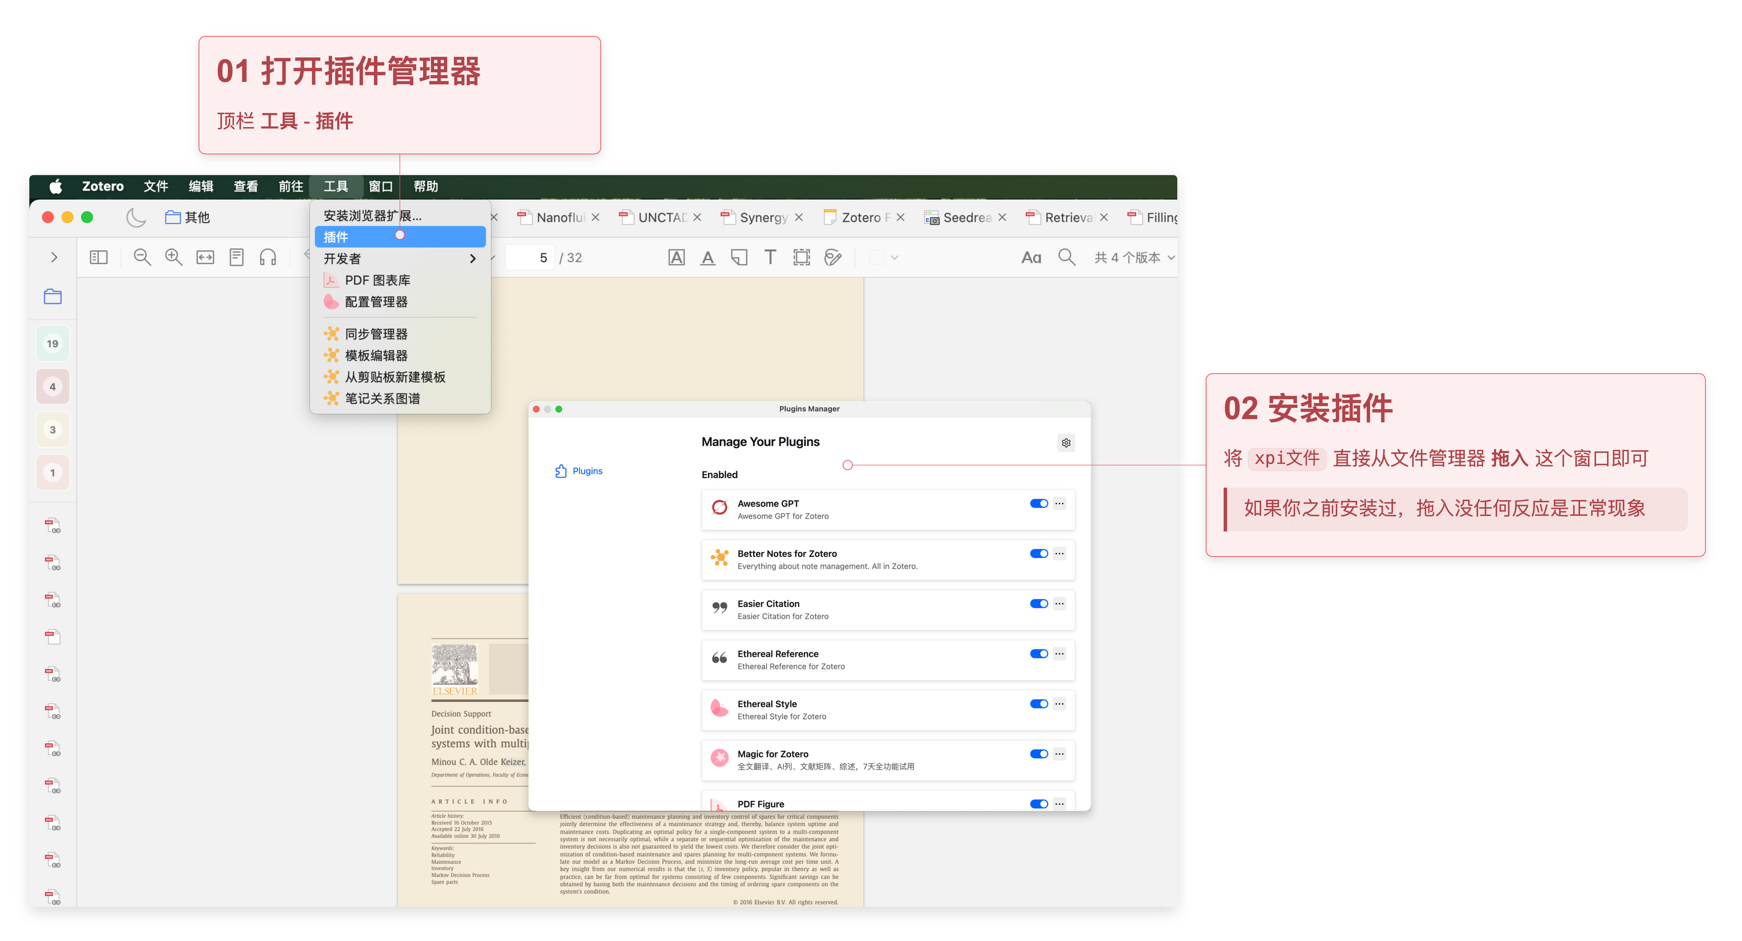Image resolution: width=1742 pixels, height=941 pixels.
Task: Select the yellow 3 annotation badge
Action: point(53,429)
